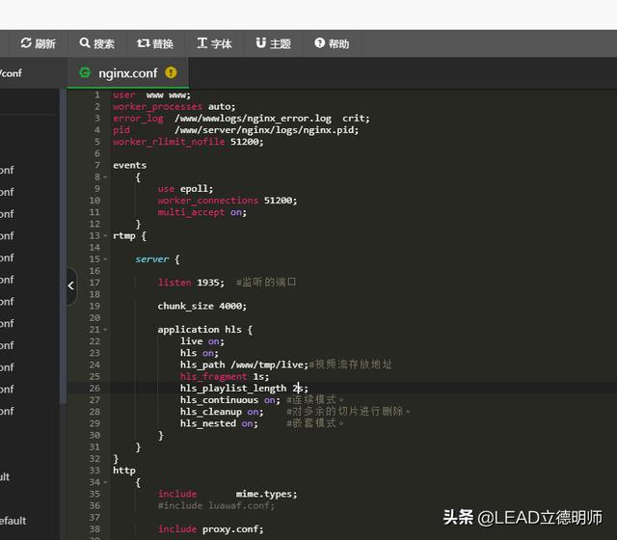Click 'http' keyword on line 33

124,471
